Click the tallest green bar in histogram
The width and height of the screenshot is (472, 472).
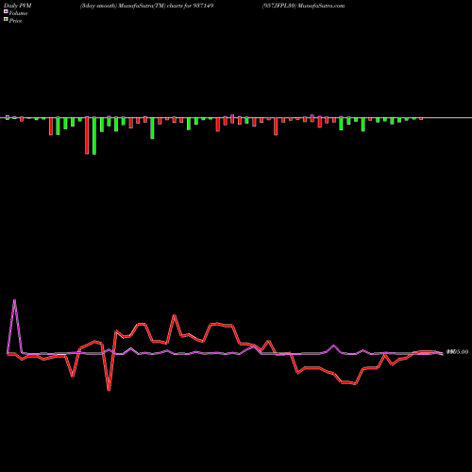(x=94, y=136)
